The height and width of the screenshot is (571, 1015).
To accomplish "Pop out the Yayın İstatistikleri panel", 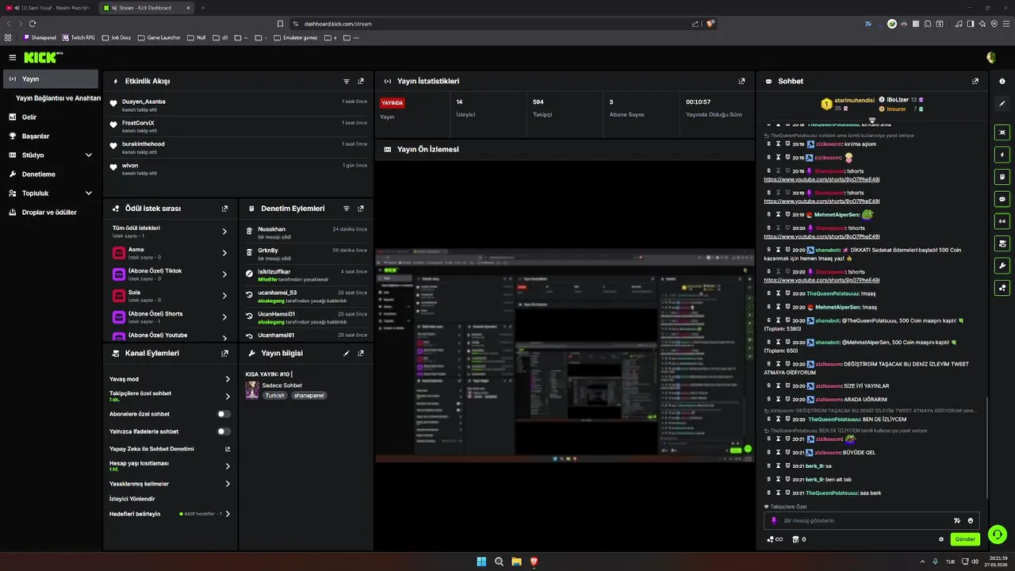I will 741,81.
